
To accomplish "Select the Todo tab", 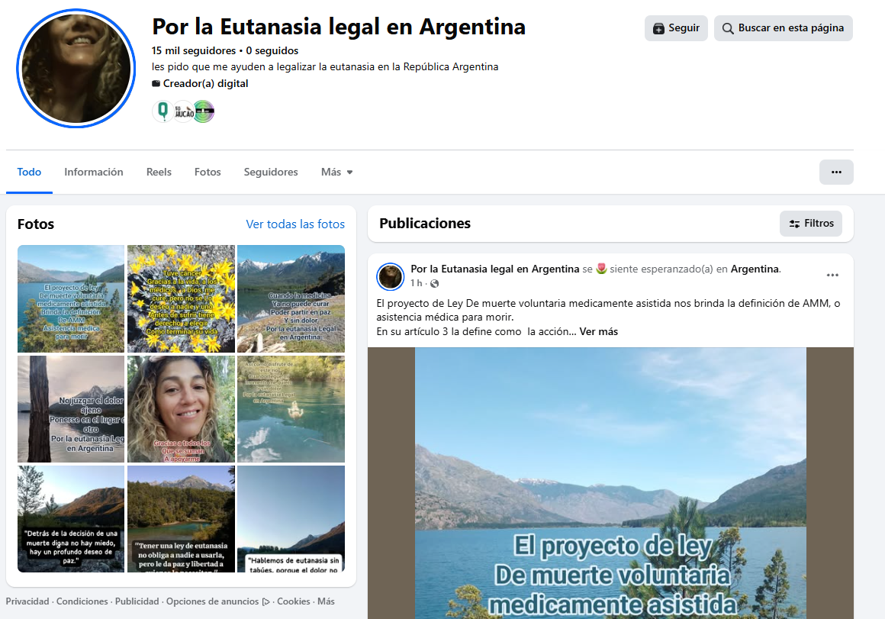I will [29, 172].
